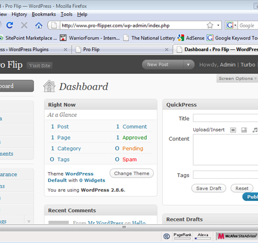This screenshot has width=258, height=243.
Task: Open The National Lottery bookmark
Action: (x=149, y=38)
